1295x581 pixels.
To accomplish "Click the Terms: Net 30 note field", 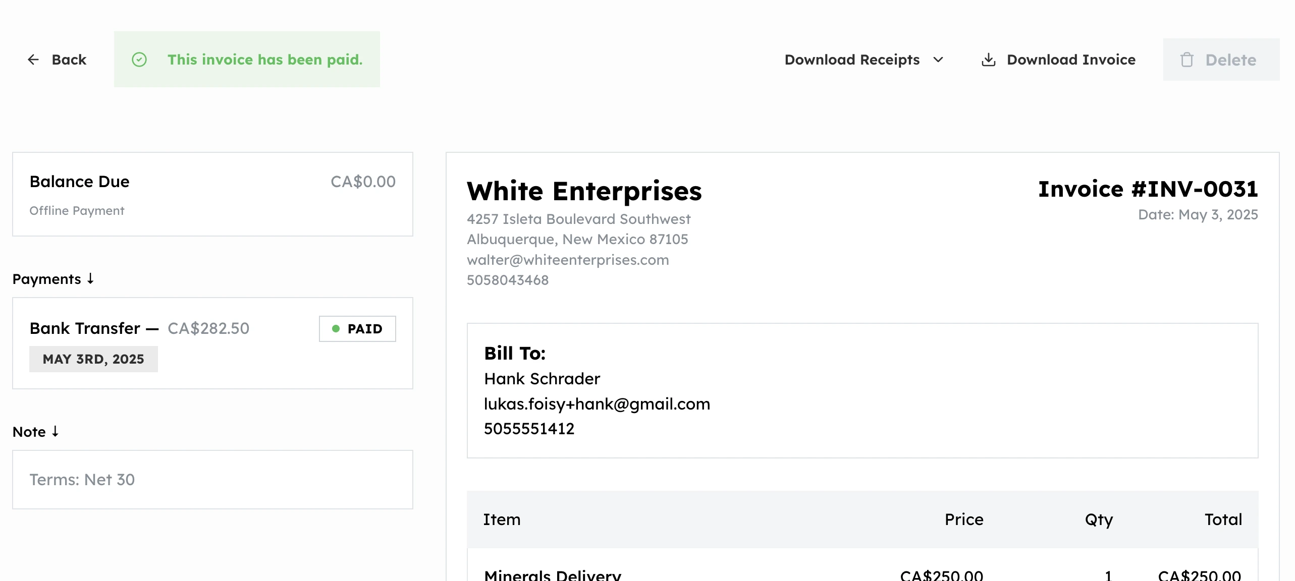I will (x=212, y=479).
